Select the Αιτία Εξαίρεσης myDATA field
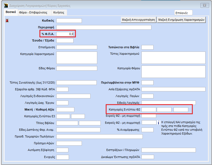Screen dimensions: 212x165 (x=173, y=89)
